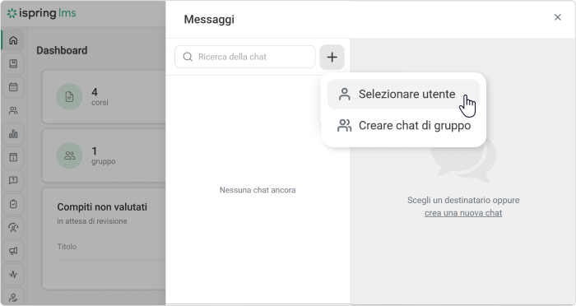576x306 pixels.
Task: Click the 1 gruppo card text
Action: [x=103, y=155]
